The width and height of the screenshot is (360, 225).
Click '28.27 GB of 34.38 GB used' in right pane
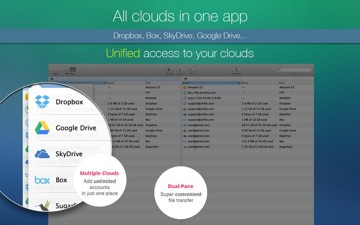click(259, 125)
